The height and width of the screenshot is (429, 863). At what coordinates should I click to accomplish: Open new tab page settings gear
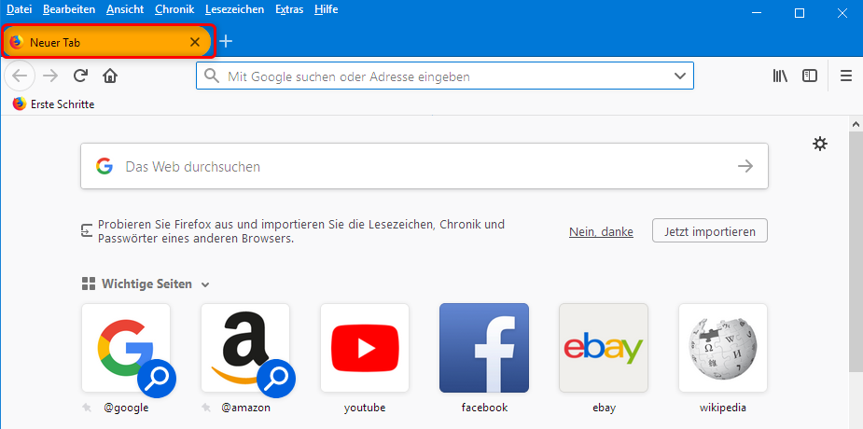pyautogui.click(x=820, y=145)
